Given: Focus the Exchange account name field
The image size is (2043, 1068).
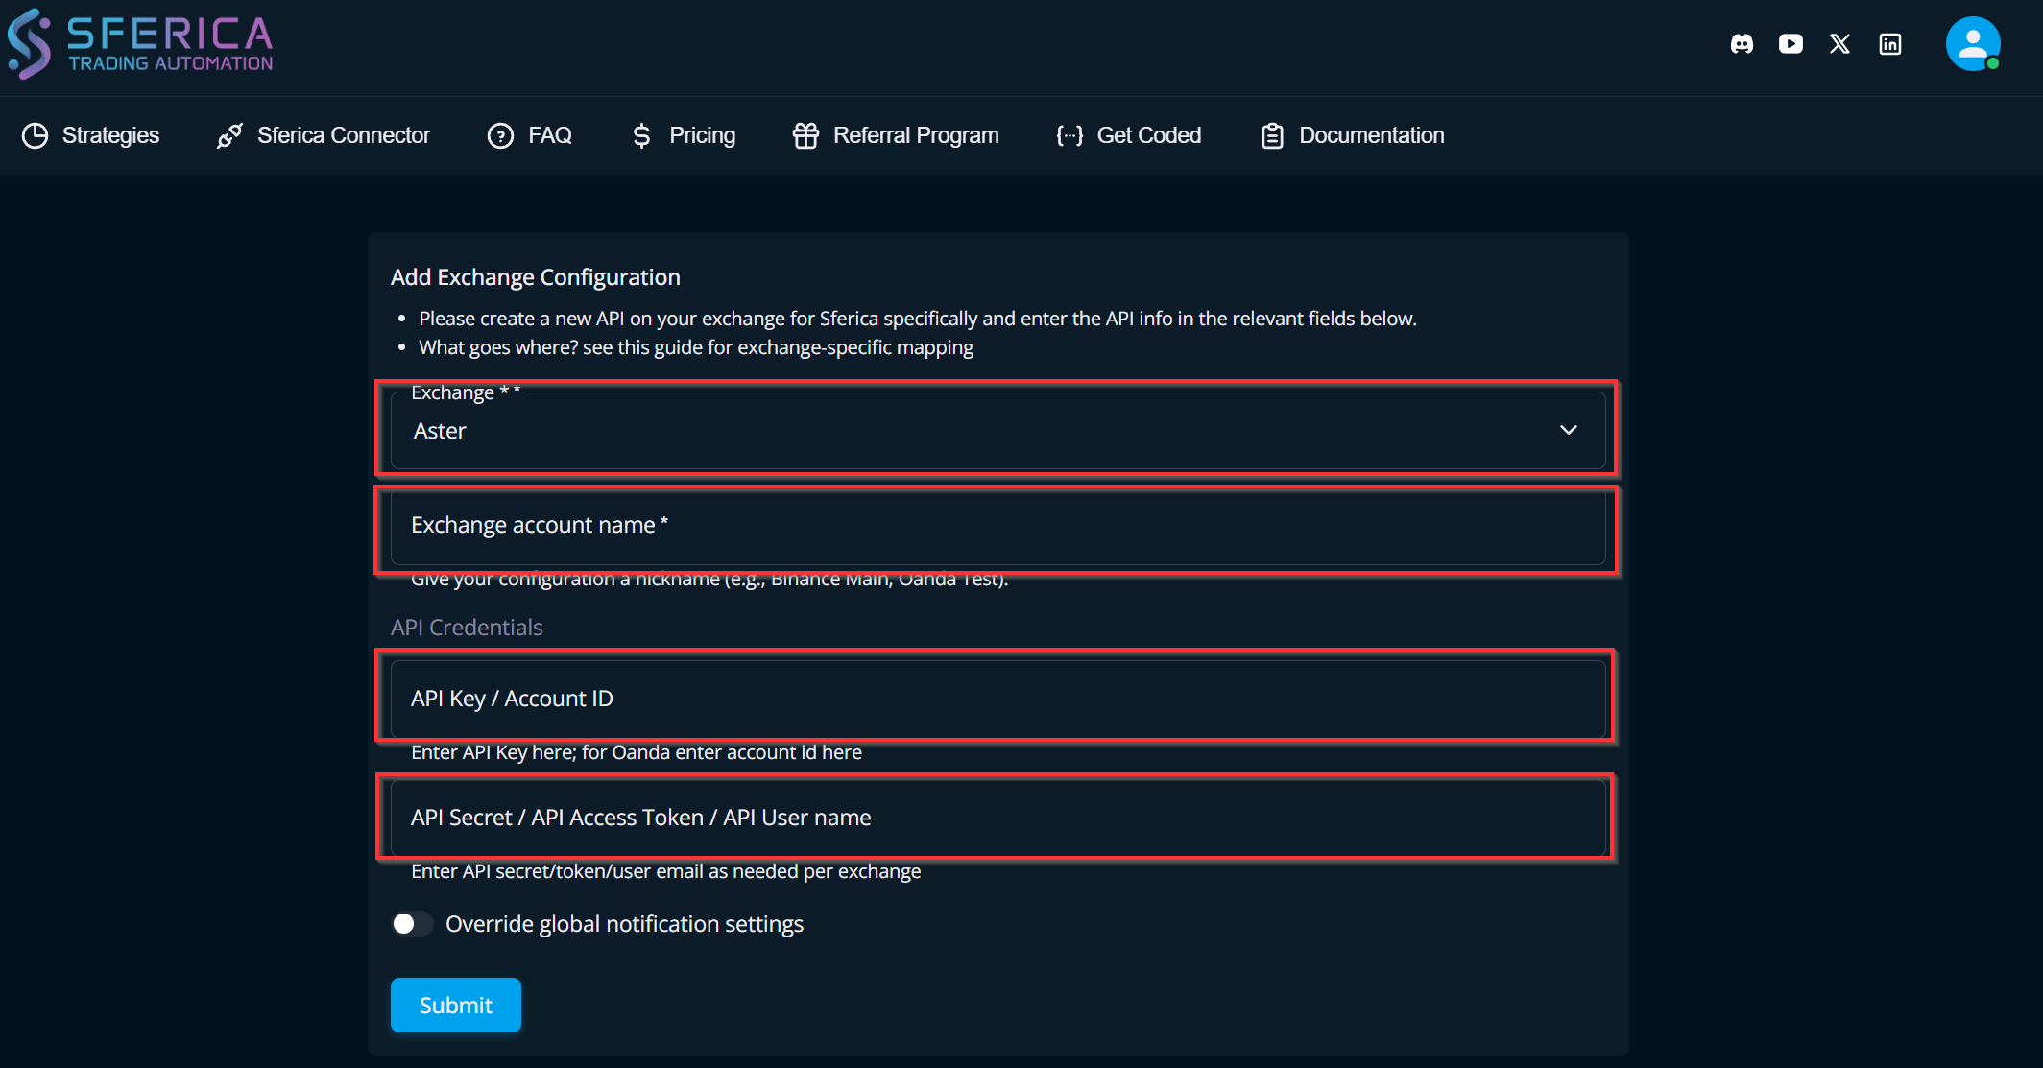Looking at the screenshot, I should [x=997, y=527].
